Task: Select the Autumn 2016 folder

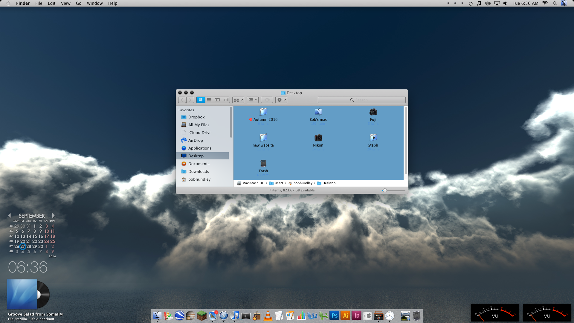Action: pos(263,112)
